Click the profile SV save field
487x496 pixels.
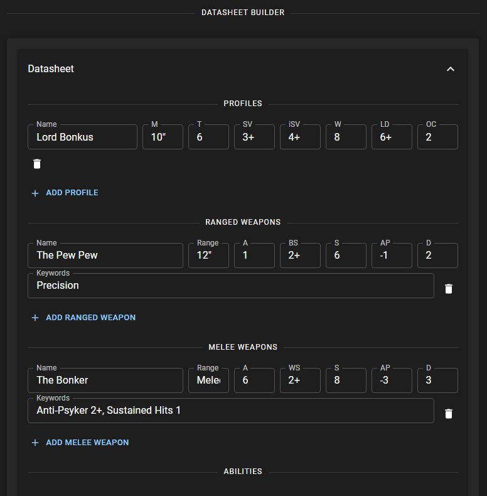254,137
